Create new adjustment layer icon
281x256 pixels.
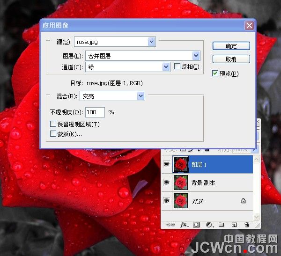click(209, 225)
